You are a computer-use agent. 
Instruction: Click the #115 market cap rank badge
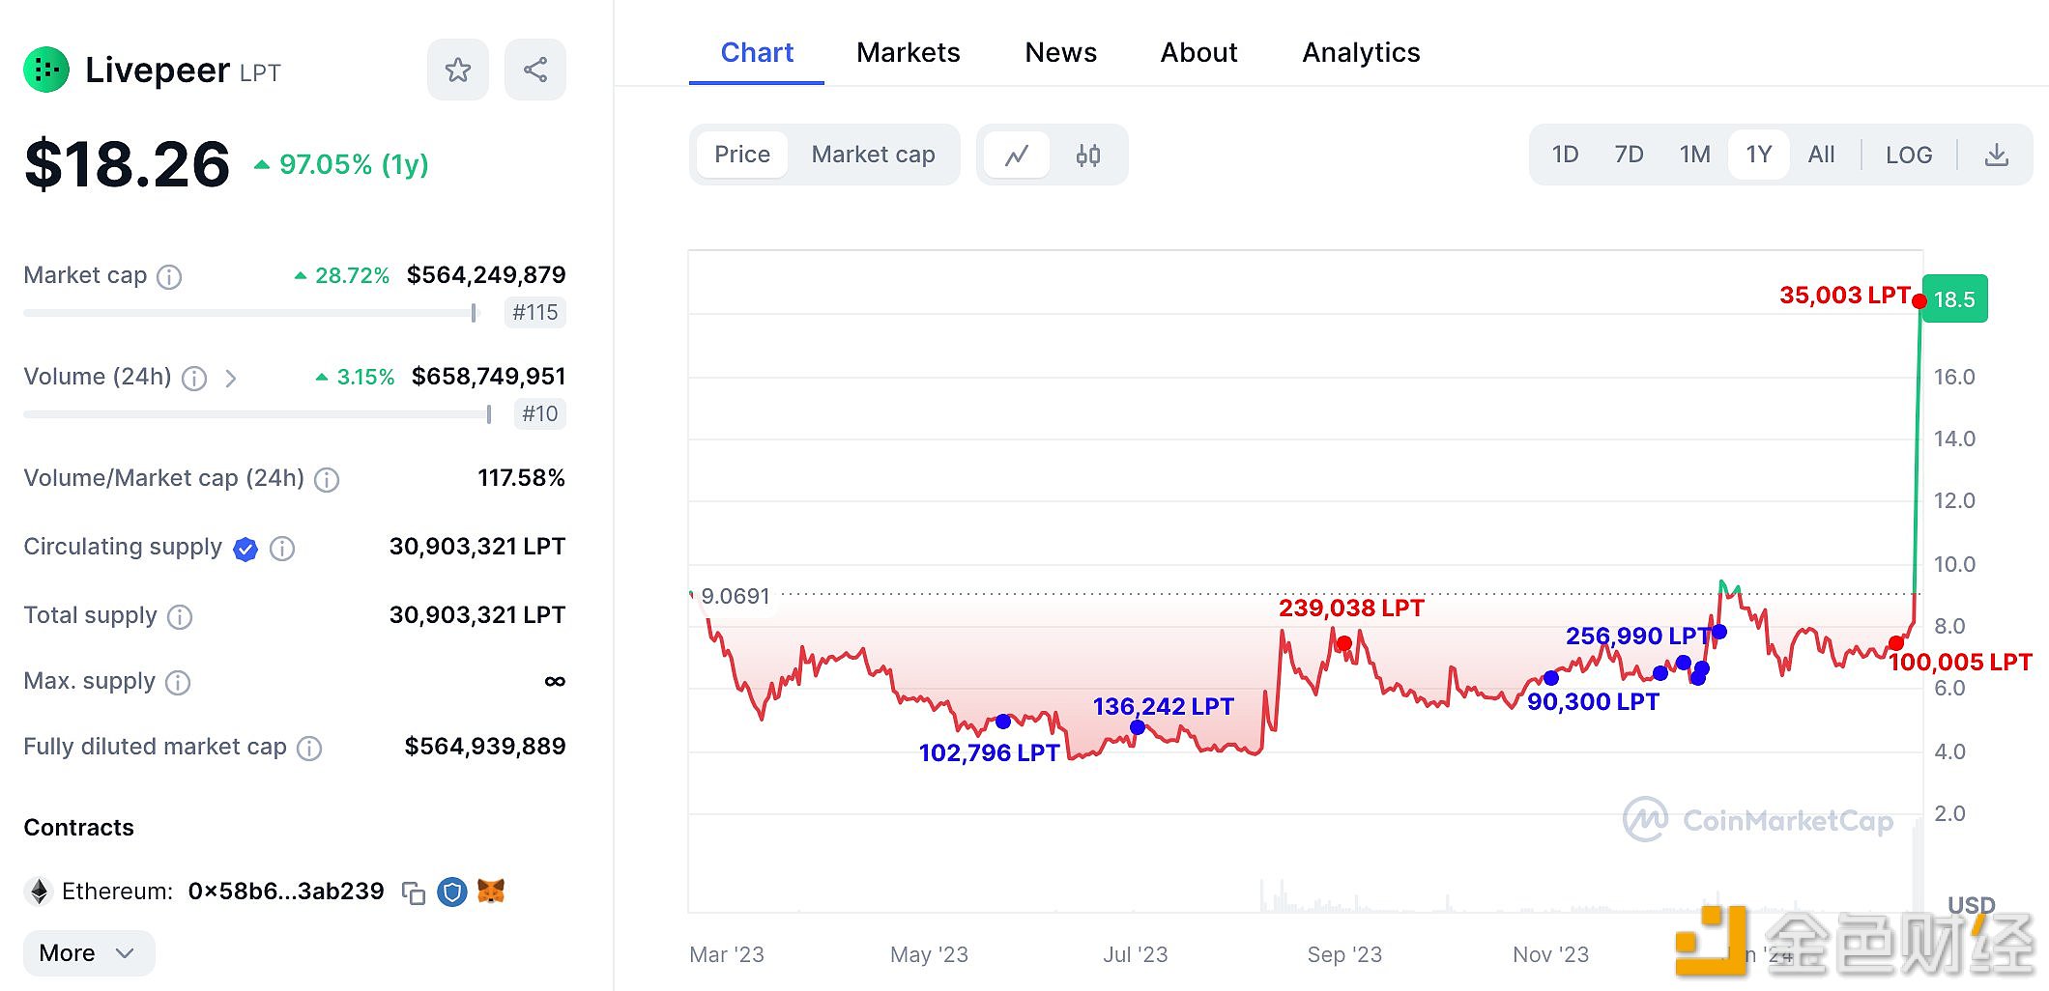535,313
